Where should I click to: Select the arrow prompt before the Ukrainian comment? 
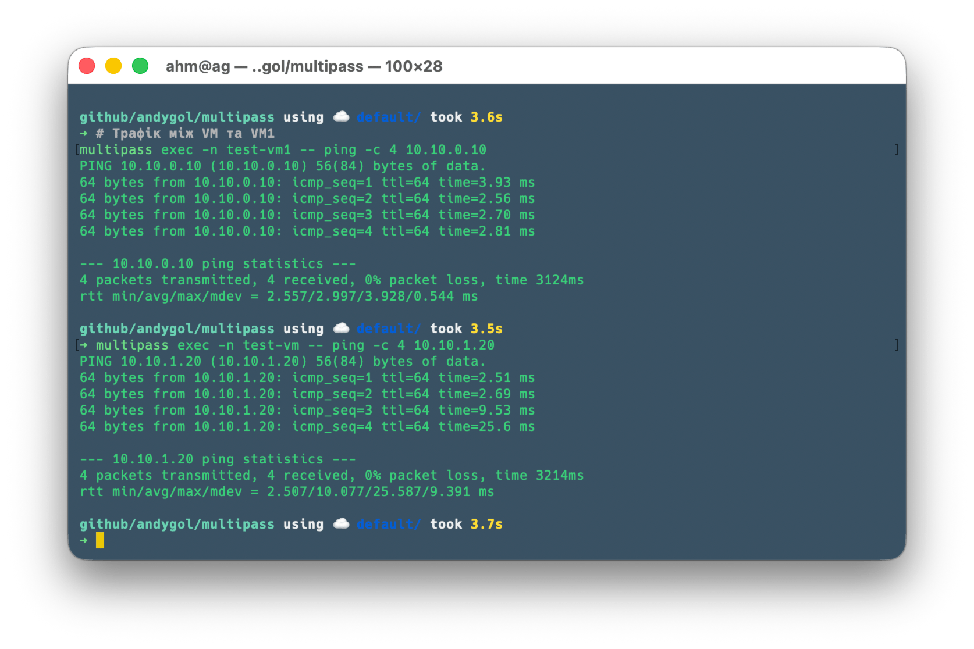(x=85, y=133)
